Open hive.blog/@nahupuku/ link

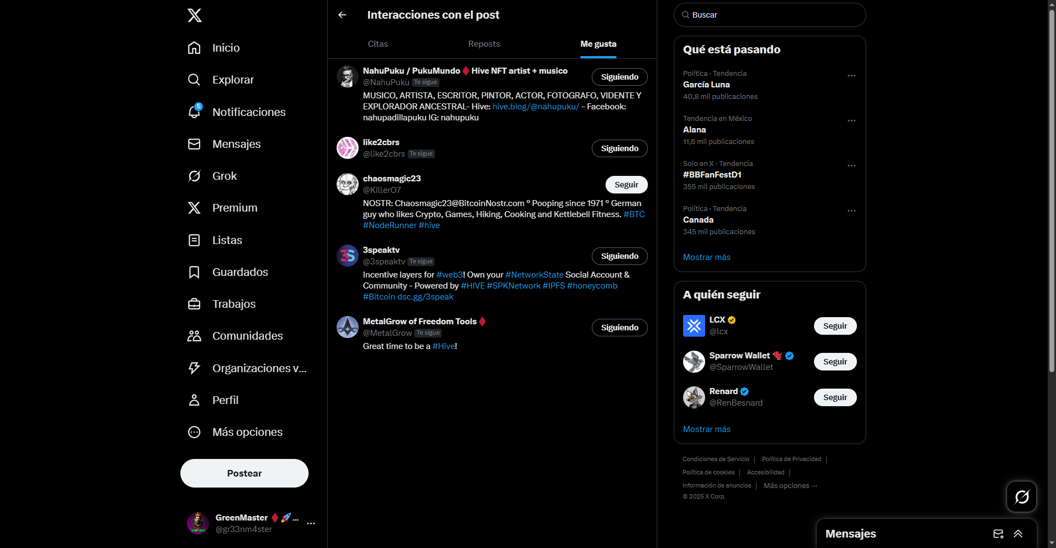point(536,107)
